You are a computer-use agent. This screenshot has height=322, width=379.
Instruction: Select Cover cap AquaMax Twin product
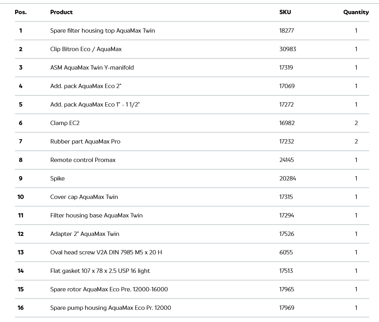coord(84,197)
